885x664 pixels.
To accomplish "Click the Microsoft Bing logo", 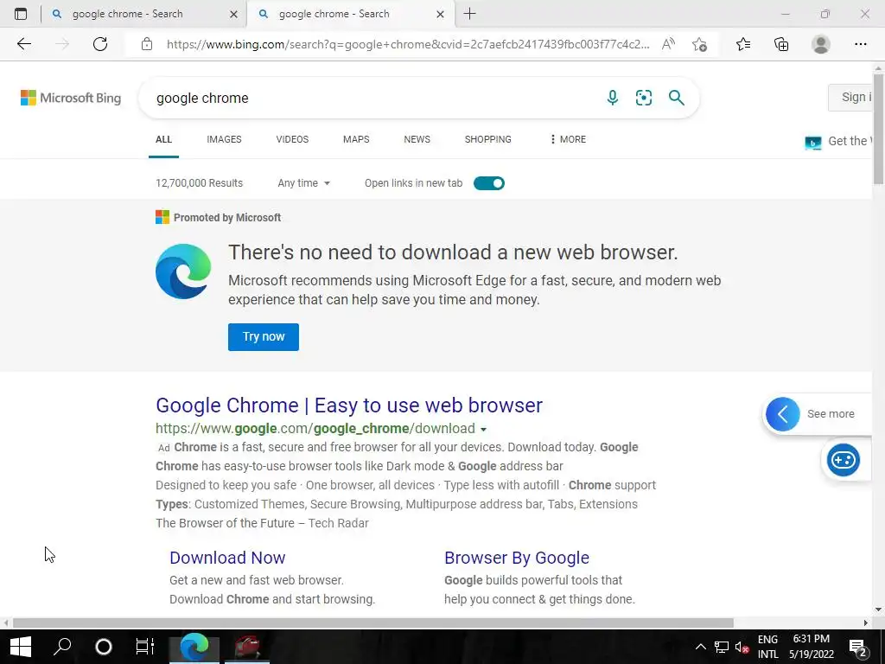I will [x=71, y=98].
